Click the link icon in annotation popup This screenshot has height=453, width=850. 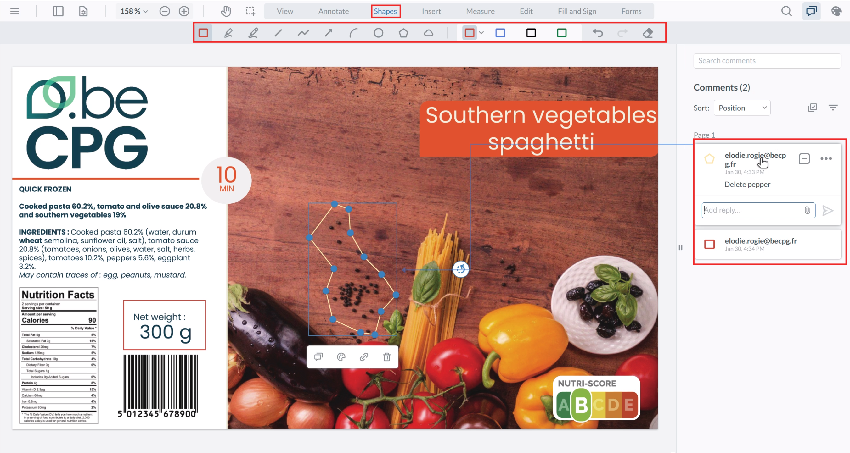click(x=364, y=357)
